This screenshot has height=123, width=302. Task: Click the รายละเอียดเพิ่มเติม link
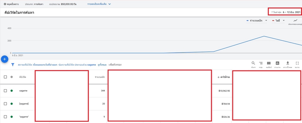click(x=97, y=4)
